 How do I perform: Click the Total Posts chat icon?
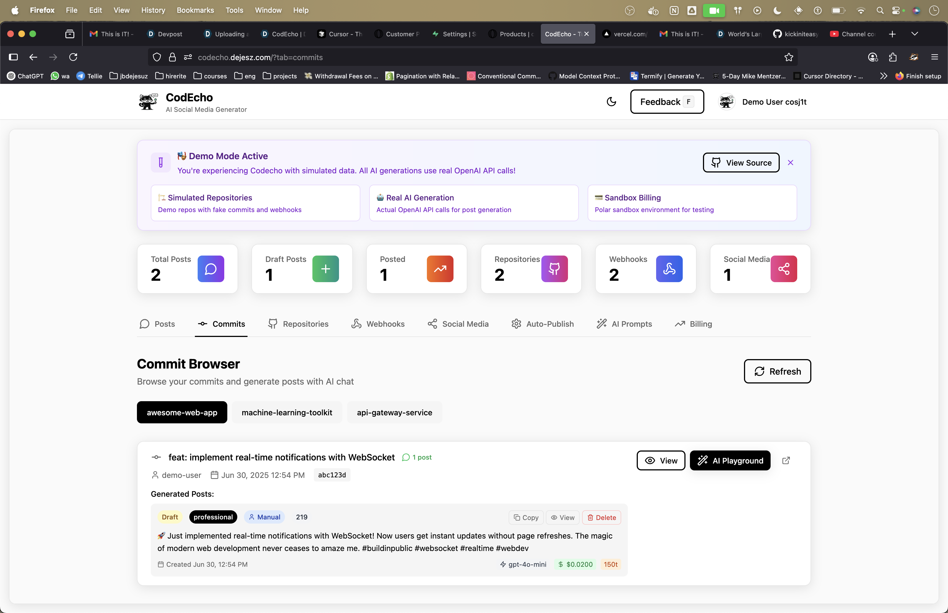point(211,269)
